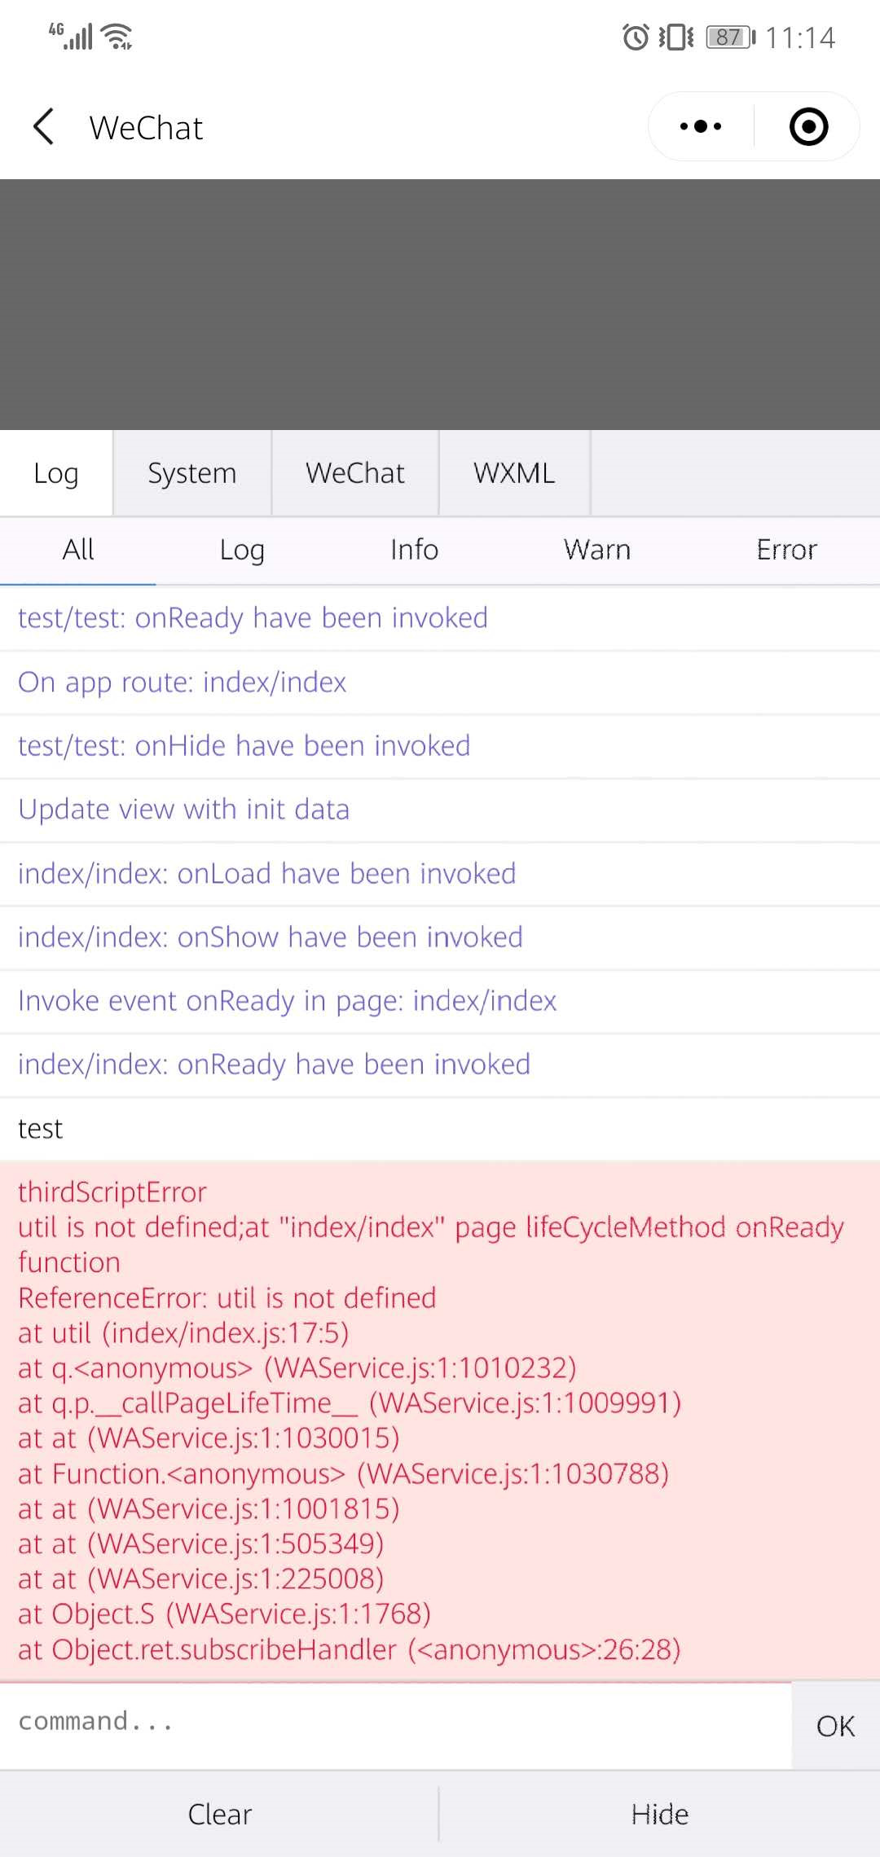Open the WXML tab
This screenshot has height=1857, width=880.
514,473
